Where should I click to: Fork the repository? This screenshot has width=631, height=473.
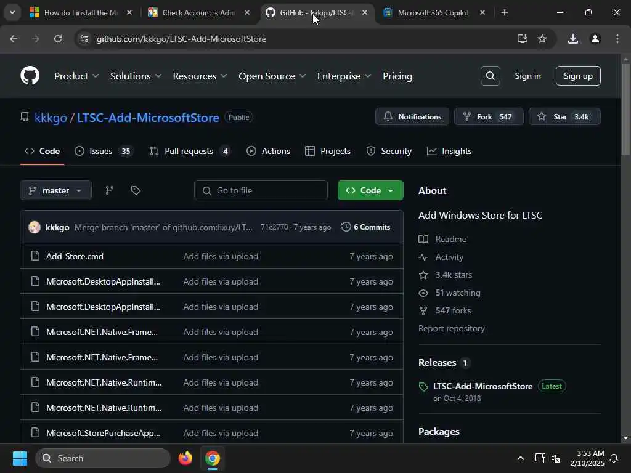click(489, 116)
